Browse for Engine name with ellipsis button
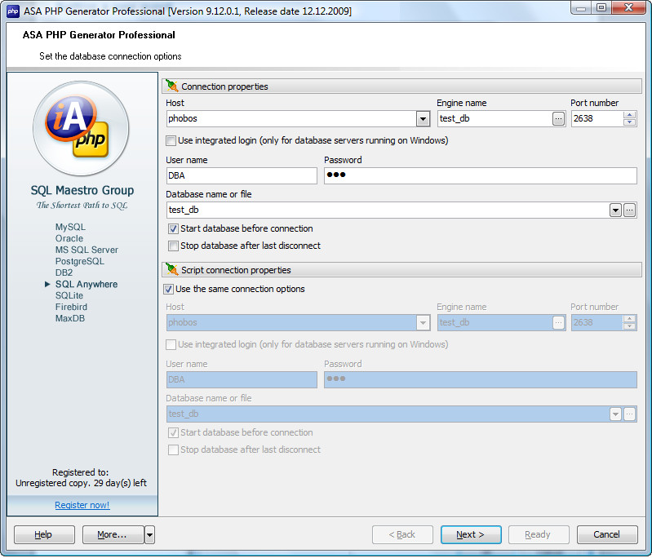 click(558, 119)
